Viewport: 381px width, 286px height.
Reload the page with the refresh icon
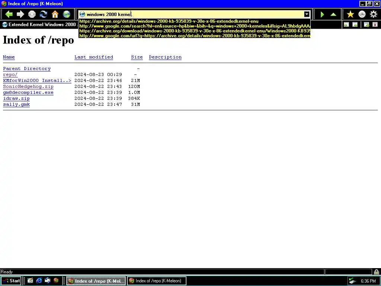(x=44, y=15)
